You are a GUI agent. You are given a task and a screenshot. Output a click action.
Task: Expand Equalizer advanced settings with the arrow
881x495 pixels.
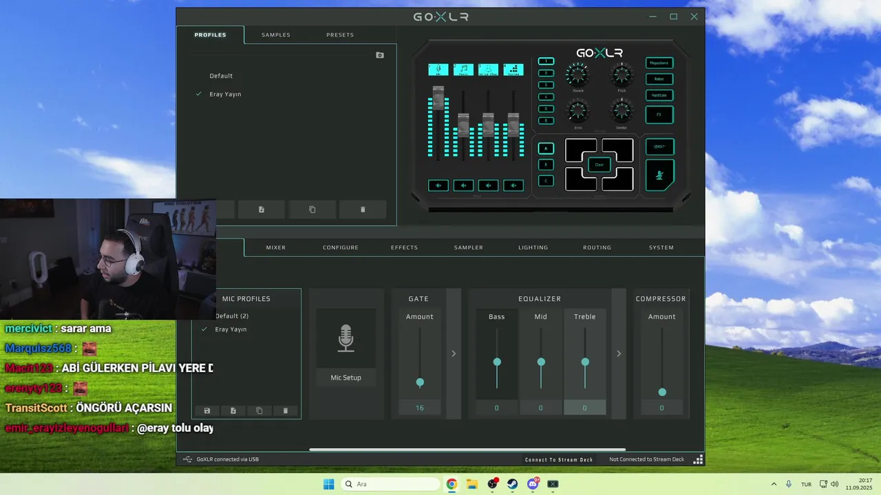tap(619, 353)
